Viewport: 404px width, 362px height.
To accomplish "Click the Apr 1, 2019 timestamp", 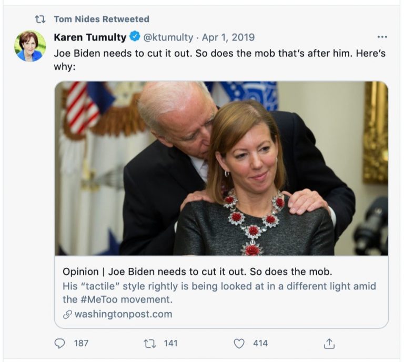I will (x=228, y=37).
